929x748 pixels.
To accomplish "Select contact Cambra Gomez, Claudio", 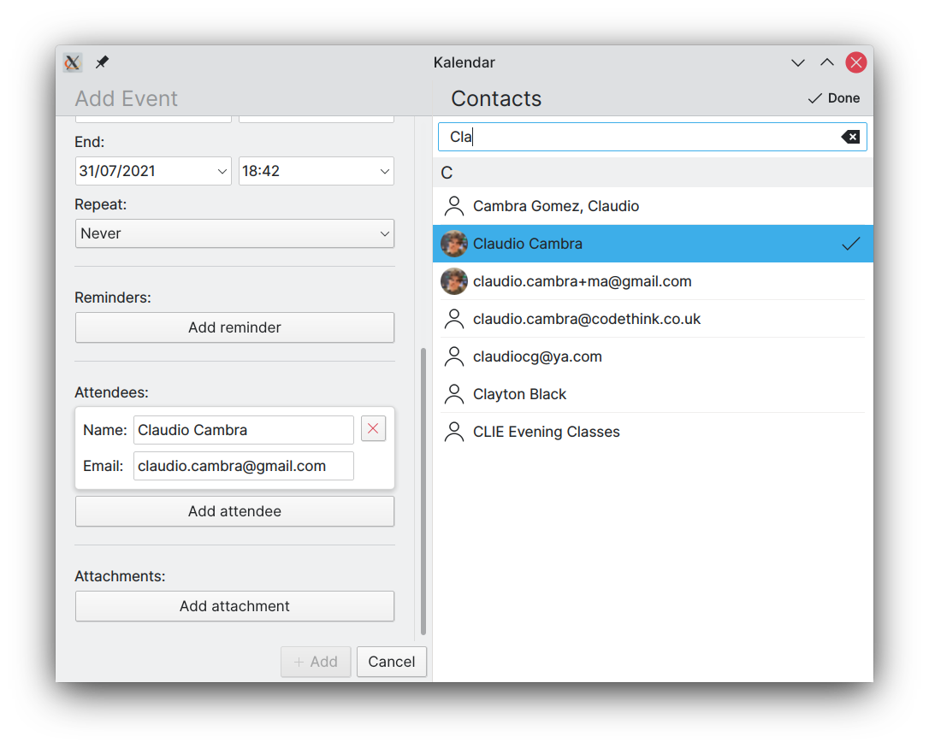I will (x=653, y=206).
